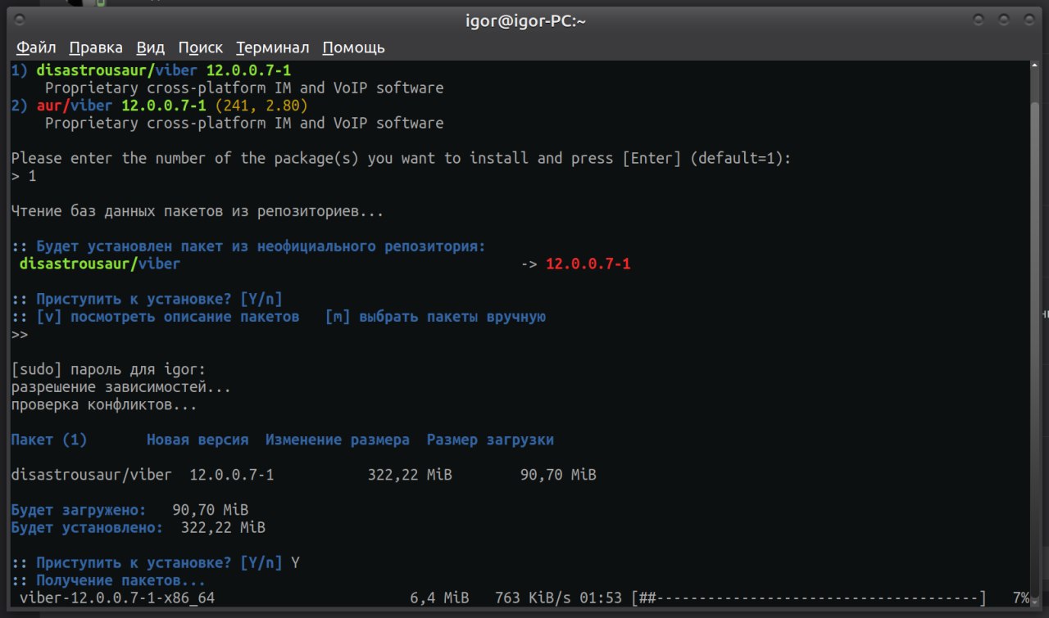1049x618 pixels.
Task: Click 'Будет установлено: 322,22 MiB' line
Action: point(139,528)
